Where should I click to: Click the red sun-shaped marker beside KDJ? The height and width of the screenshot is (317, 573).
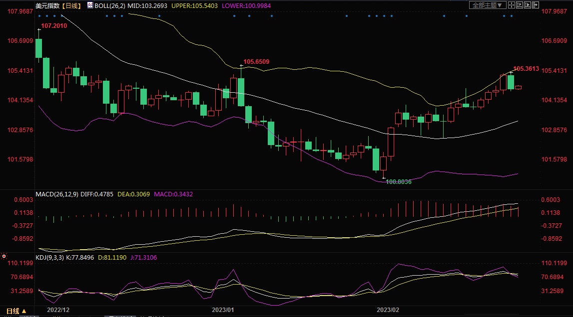4,257
